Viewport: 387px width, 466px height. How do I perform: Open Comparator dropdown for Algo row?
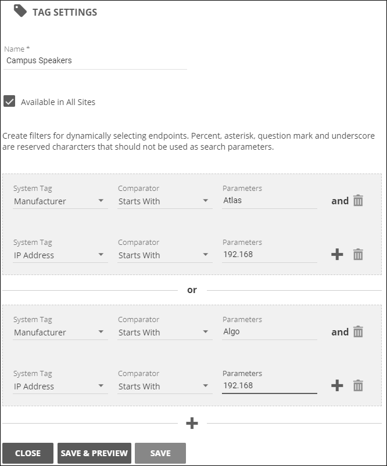[164, 333]
